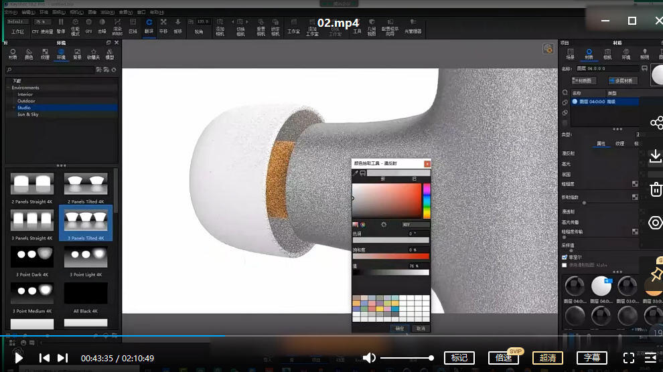Cancel the color picker with the 取消 button

(421, 329)
